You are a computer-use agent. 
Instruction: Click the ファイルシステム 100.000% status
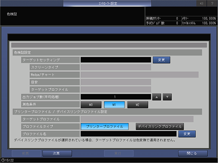pos(199,23)
